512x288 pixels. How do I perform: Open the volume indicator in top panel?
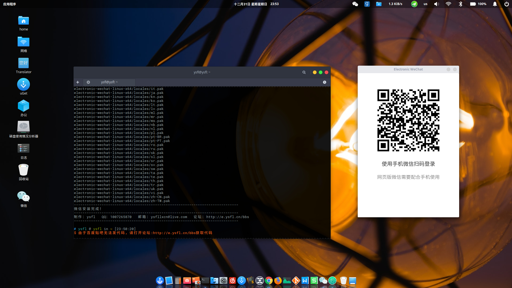[436, 4]
